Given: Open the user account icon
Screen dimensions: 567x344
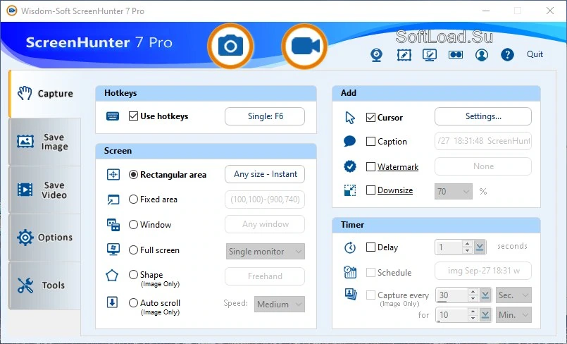Looking at the screenshot, I should coord(482,55).
